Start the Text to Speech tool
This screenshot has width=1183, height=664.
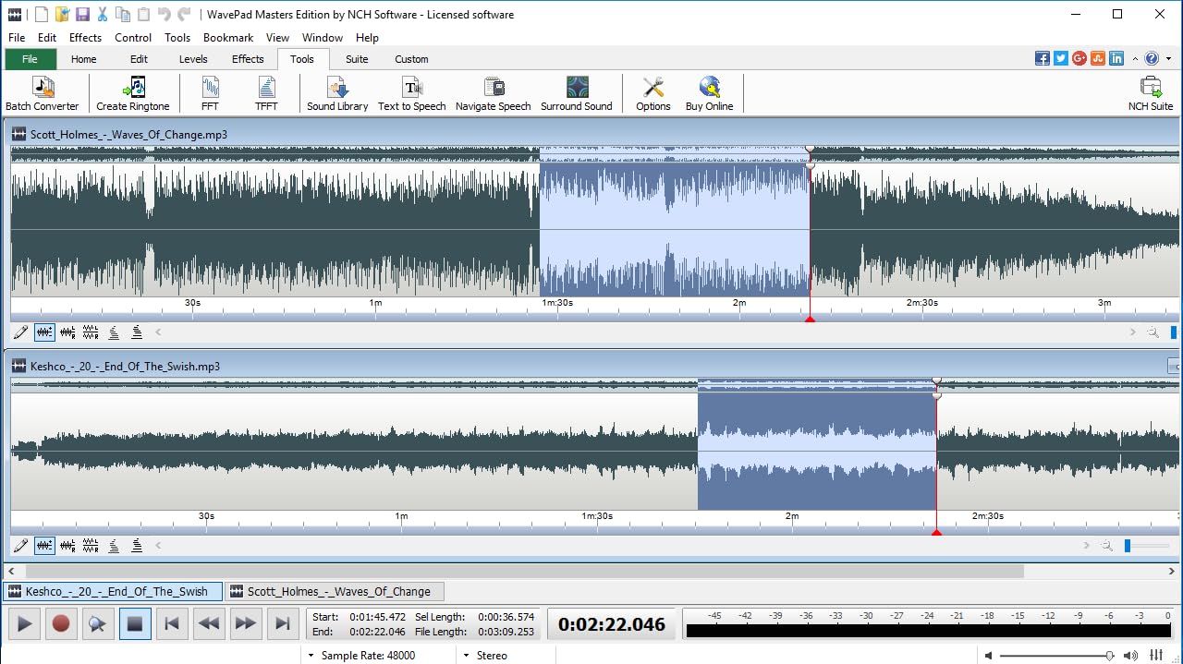click(x=412, y=92)
